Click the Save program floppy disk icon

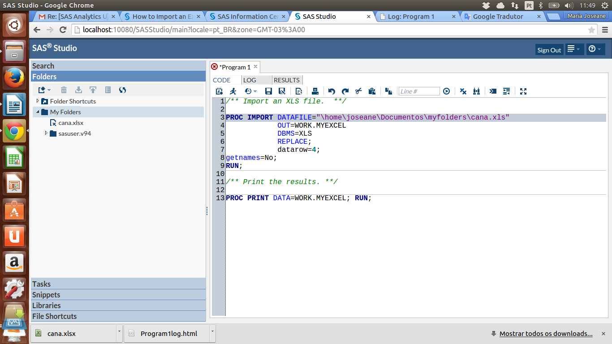pyautogui.click(x=268, y=91)
